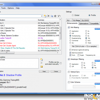The width and height of the screenshot is (100, 100).
Task: Choose Combined anti-aliasing mode
Action: (x=70, y=41)
